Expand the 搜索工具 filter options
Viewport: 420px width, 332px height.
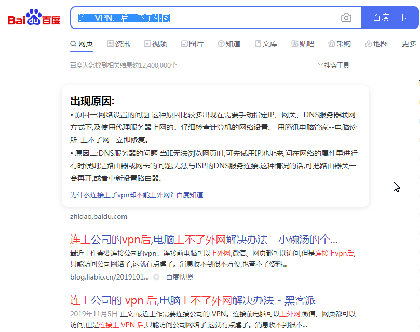333,65
